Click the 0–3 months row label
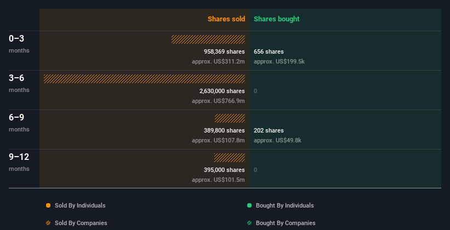Image resolution: width=450 pixels, height=230 pixels. point(19,44)
